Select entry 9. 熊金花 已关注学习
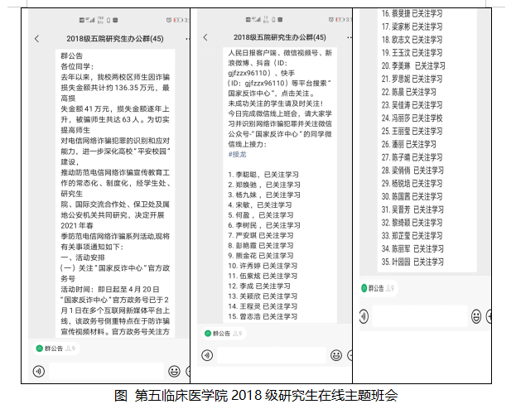 pyautogui.click(x=261, y=256)
